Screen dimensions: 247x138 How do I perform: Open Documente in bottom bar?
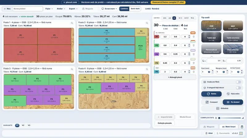pos(223,133)
